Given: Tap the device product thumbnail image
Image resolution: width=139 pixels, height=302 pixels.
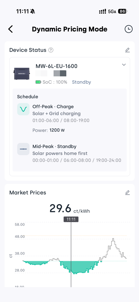Looking at the screenshot, I should (22, 74).
